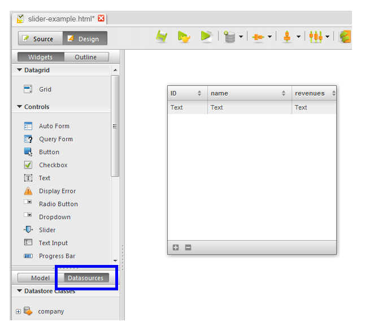Click the widgets panel scrollbar thumb
Image resolution: width=365 pixels, height=335 pixels.
click(x=115, y=126)
